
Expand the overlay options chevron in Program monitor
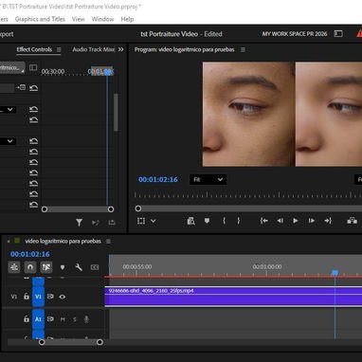click(x=154, y=221)
